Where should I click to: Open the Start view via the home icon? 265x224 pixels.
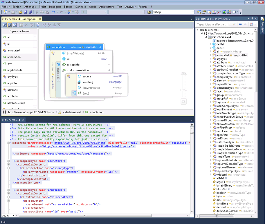point(5,25)
